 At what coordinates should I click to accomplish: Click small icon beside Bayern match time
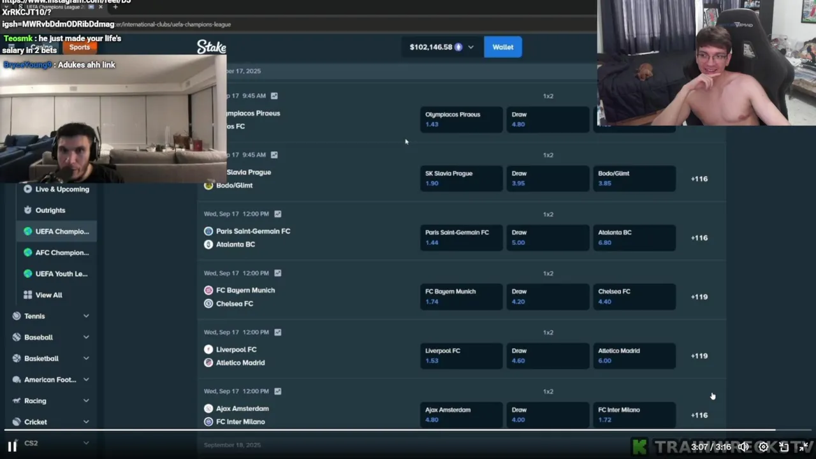click(x=277, y=273)
